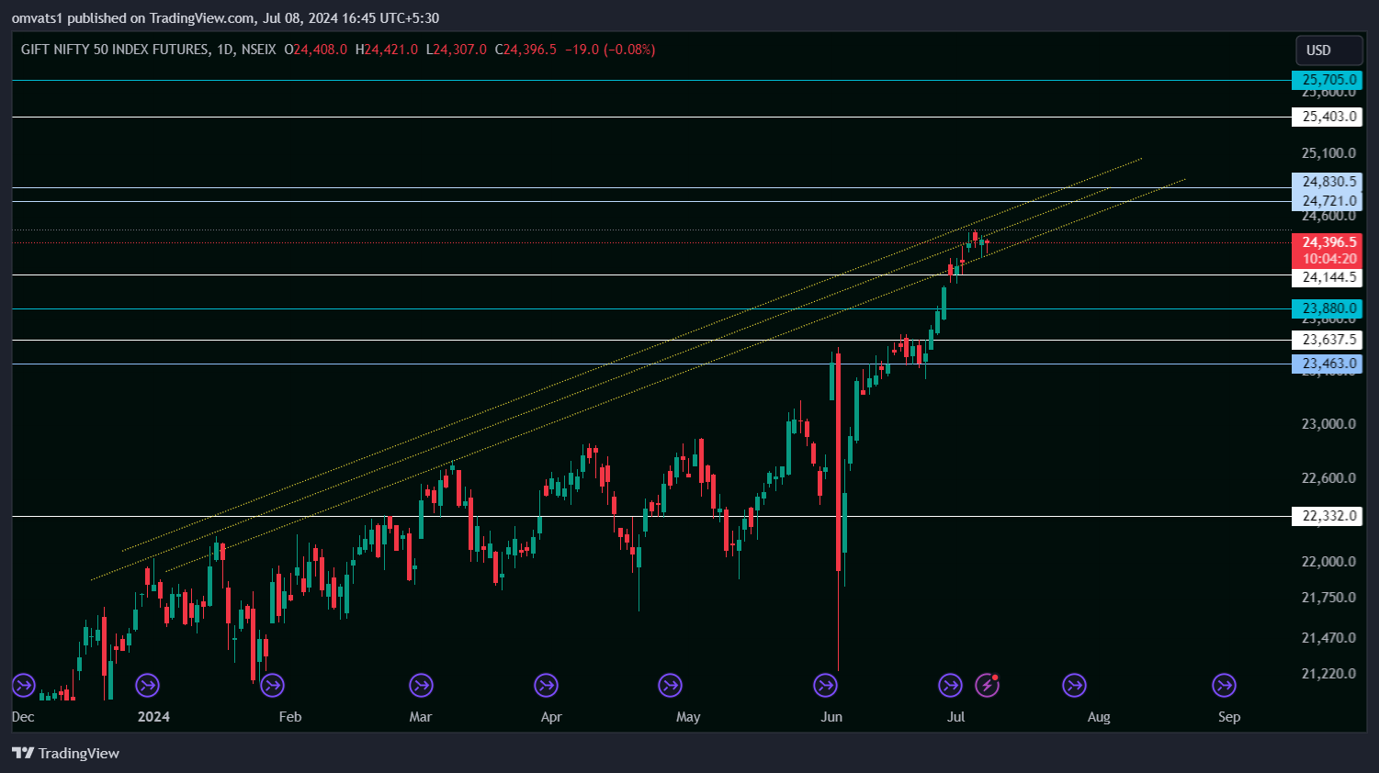The image size is (1379, 773).
Task: Click the red current price label 24,396.5
Action: (x=1328, y=242)
